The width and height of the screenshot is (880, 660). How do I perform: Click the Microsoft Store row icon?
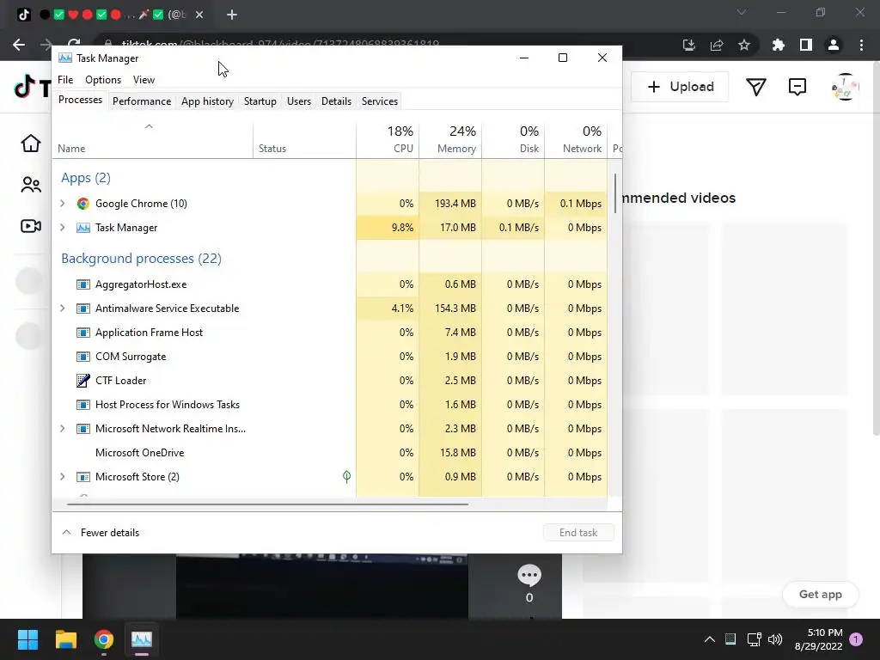pyautogui.click(x=83, y=476)
